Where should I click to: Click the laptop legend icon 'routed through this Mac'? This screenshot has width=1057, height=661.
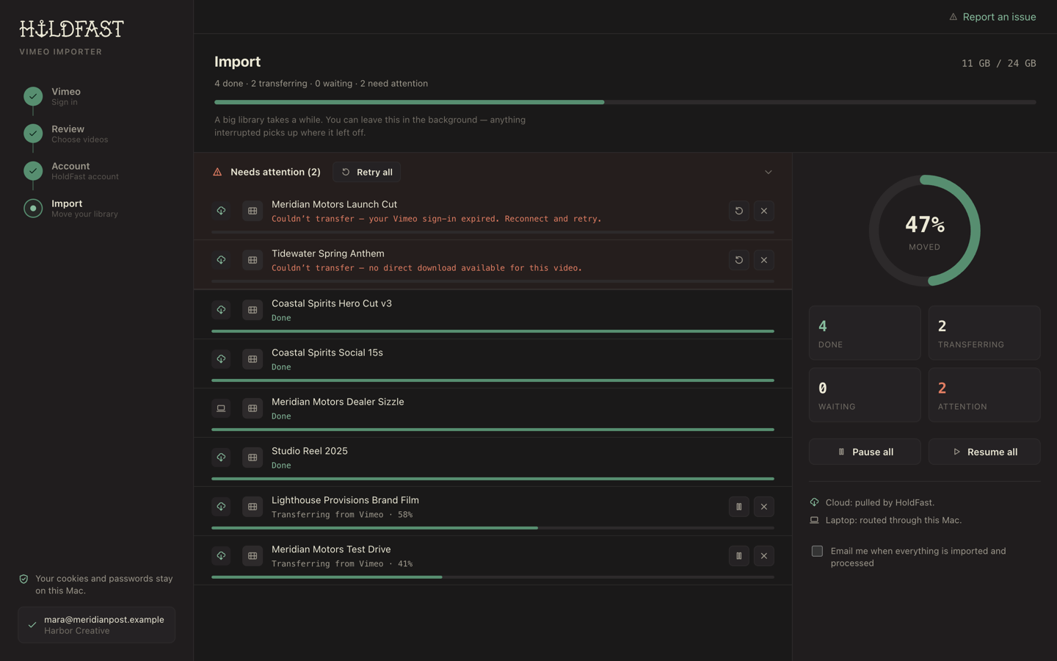point(814,520)
